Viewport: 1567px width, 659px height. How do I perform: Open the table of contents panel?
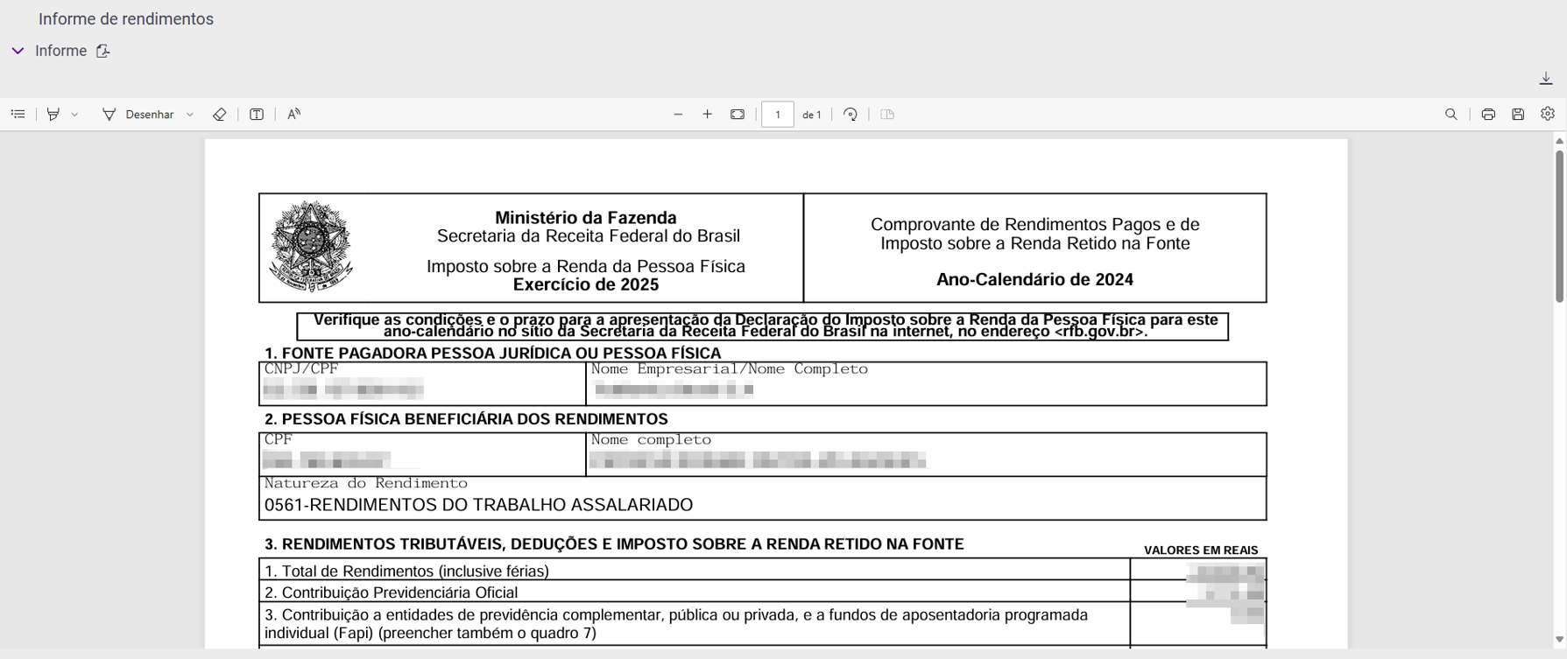click(18, 114)
